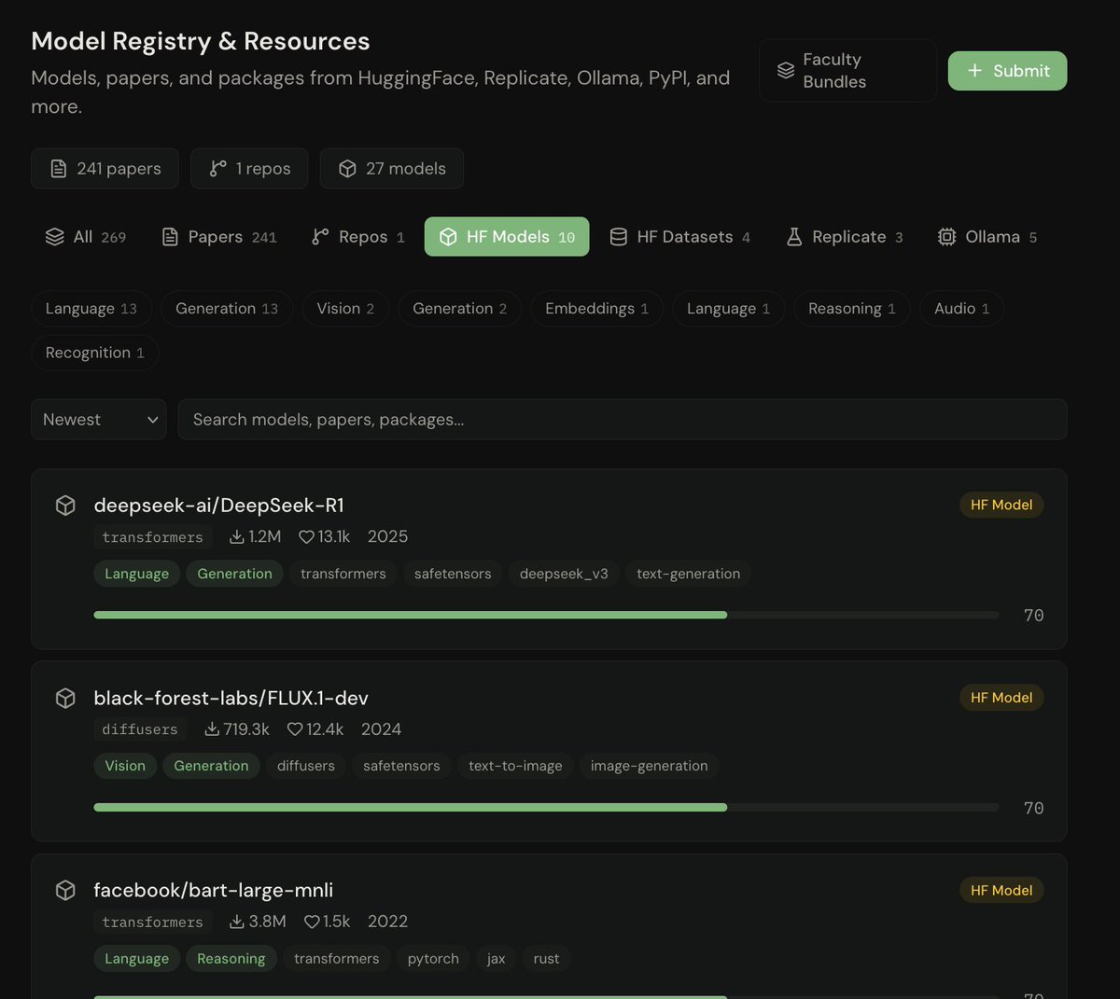Click the DeepSeek-R1 score progress bar
This screenshot has height=999, width=1120.
point(546,616)
